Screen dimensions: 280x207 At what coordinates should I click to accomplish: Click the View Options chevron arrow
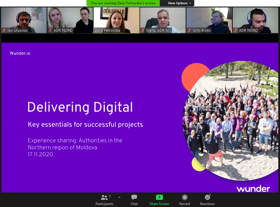pos(190,3)
